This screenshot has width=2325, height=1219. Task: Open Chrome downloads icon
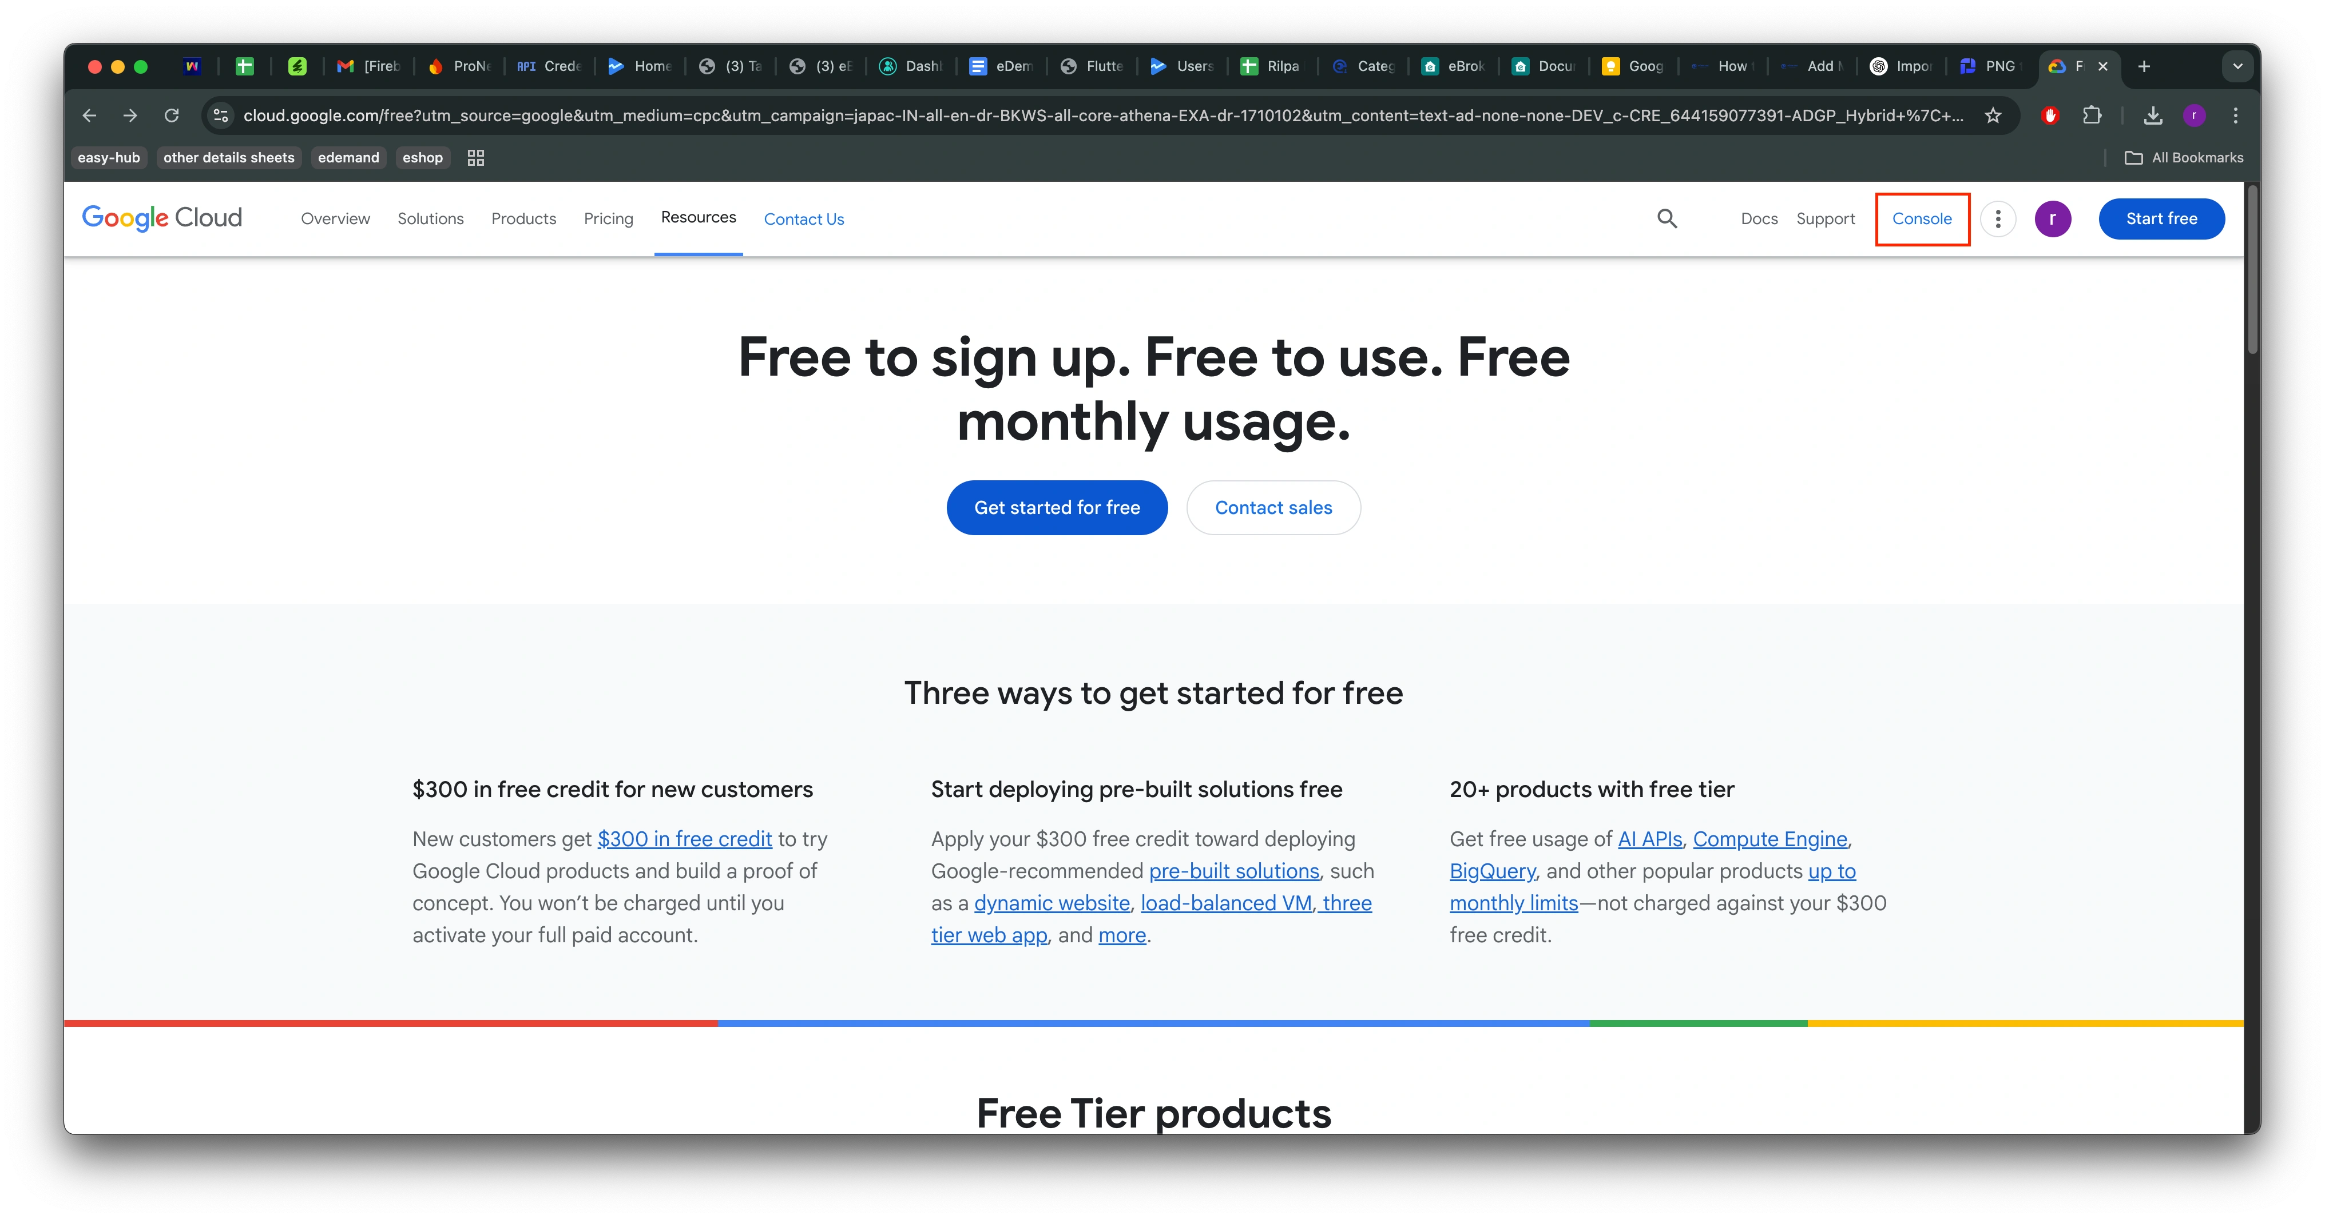tap(2153, 115)
